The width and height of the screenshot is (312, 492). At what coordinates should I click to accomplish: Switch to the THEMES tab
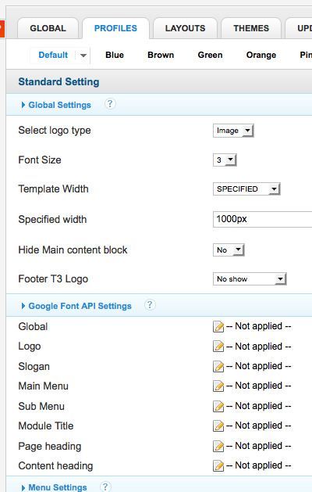tap(251, 28)
